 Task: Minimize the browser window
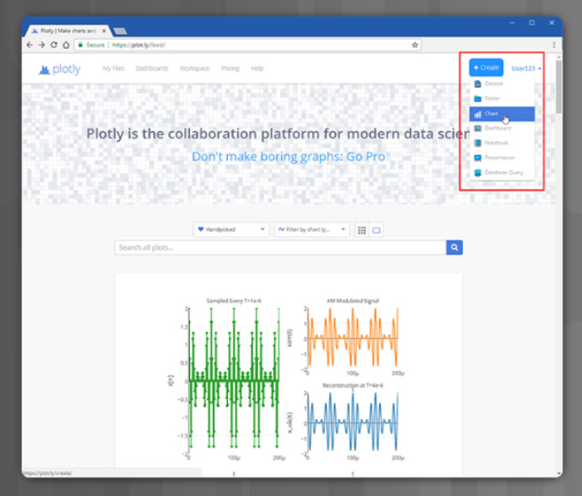[512, 23]
